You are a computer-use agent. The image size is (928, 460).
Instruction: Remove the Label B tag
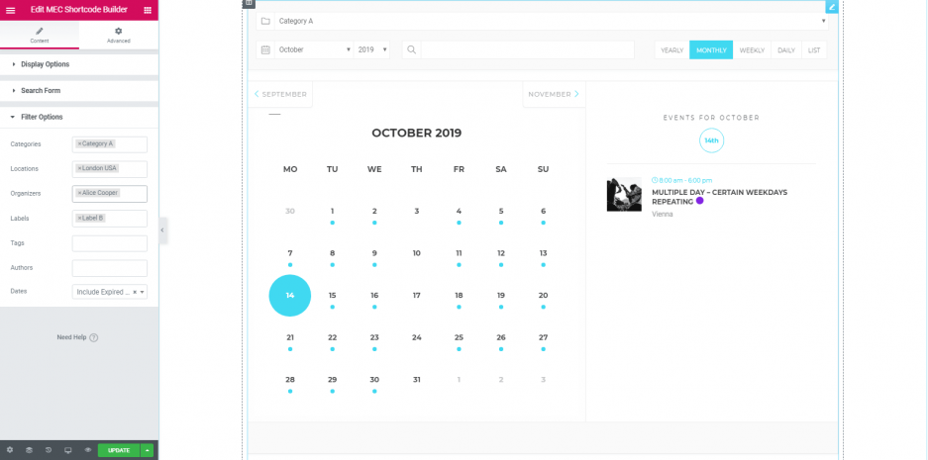(x=79, y=219)
